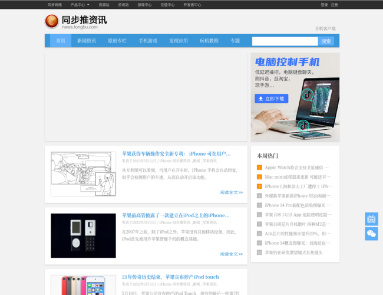Open the colorful iPod touch thumbnail
This screenshot has width=383, height=295.
tap(83, 285)
